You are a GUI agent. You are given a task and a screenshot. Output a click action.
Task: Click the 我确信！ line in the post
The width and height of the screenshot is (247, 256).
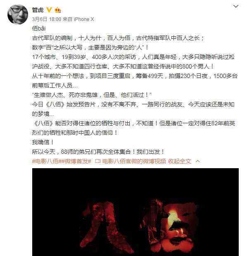tap(43, 142)
